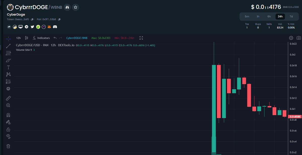
Task: Click the undo arrow in chart toolbar
Action: (x=55, y=38)
